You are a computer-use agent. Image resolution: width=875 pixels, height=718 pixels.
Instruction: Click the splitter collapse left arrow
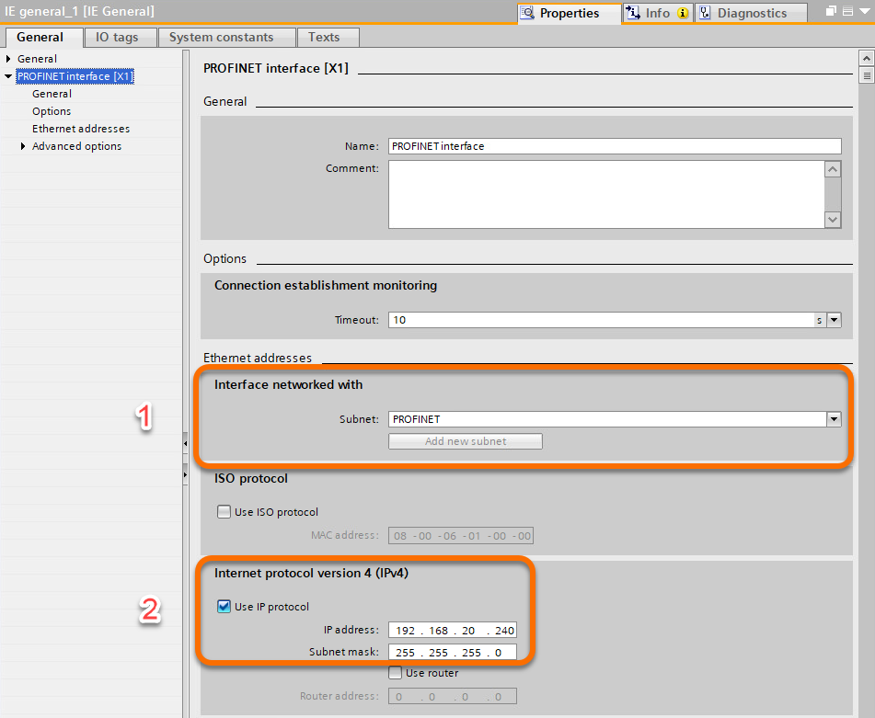click(185, 444)
